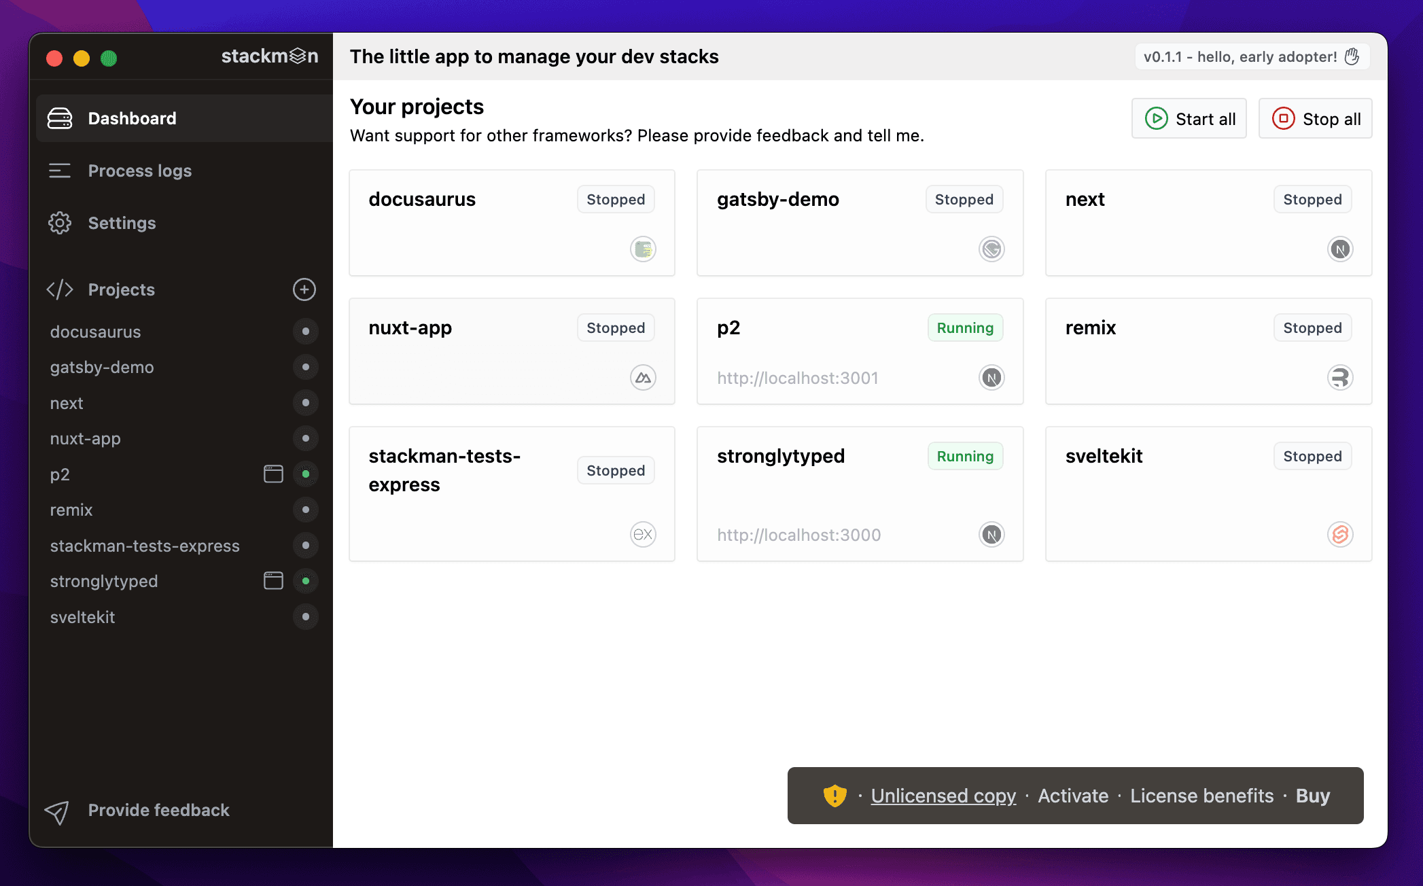Click Svelte icon on sveltekit card
This screenshot has width=1423, height=886.
pos(1340,535)
